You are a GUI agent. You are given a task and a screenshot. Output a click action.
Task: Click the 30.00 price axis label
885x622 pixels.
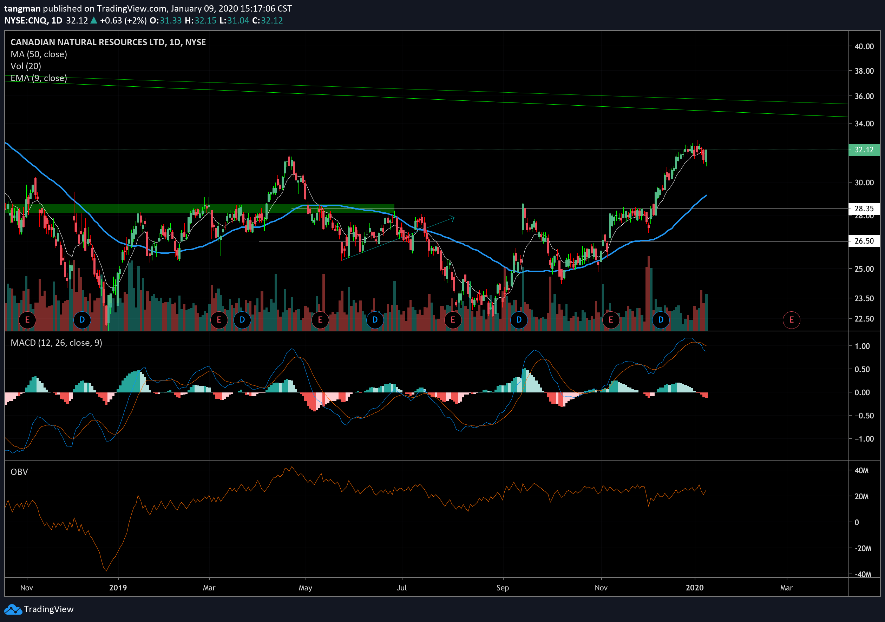(x=864, y=183)
